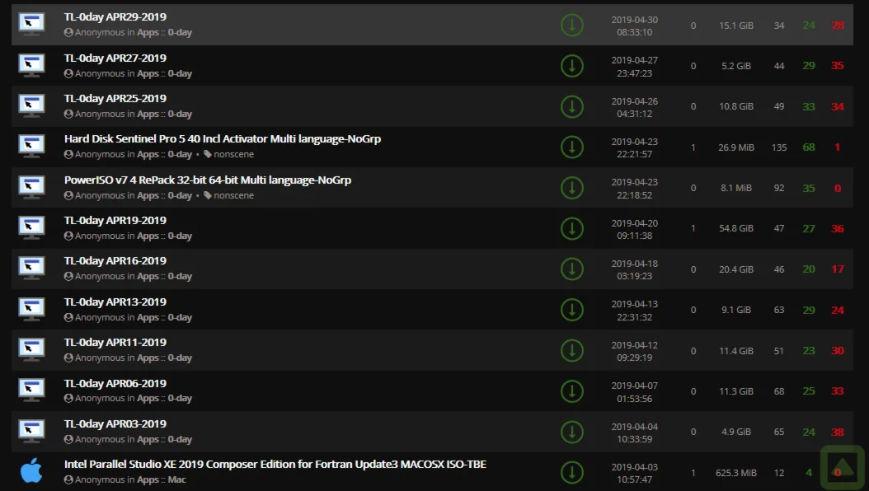The image size is (869, 491).
Task: Download the TL-0day APR16-2019 torrent
Action: tap(572, 269)
